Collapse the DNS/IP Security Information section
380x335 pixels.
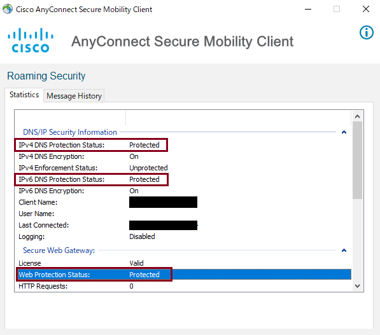pos(344,132)
